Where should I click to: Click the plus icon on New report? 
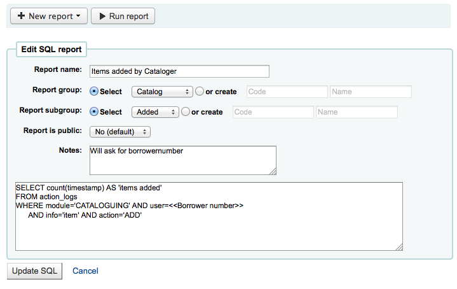tap(22, 16)
